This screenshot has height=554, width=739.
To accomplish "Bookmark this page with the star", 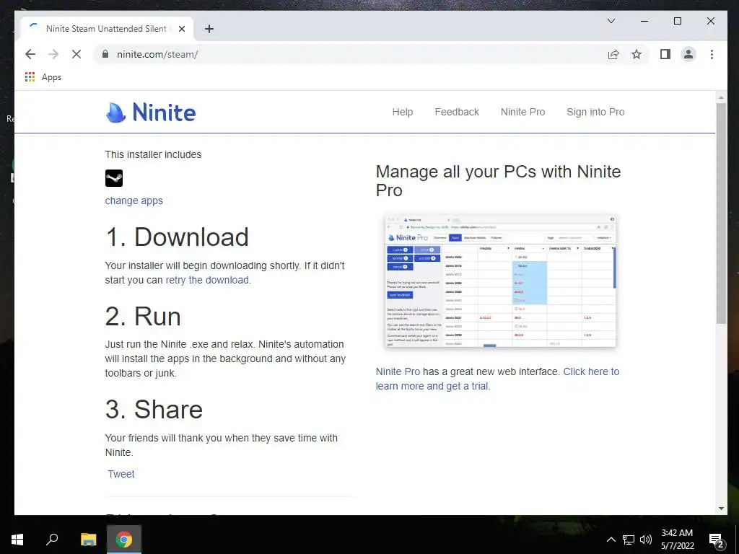I will click(x=637, y=54).
